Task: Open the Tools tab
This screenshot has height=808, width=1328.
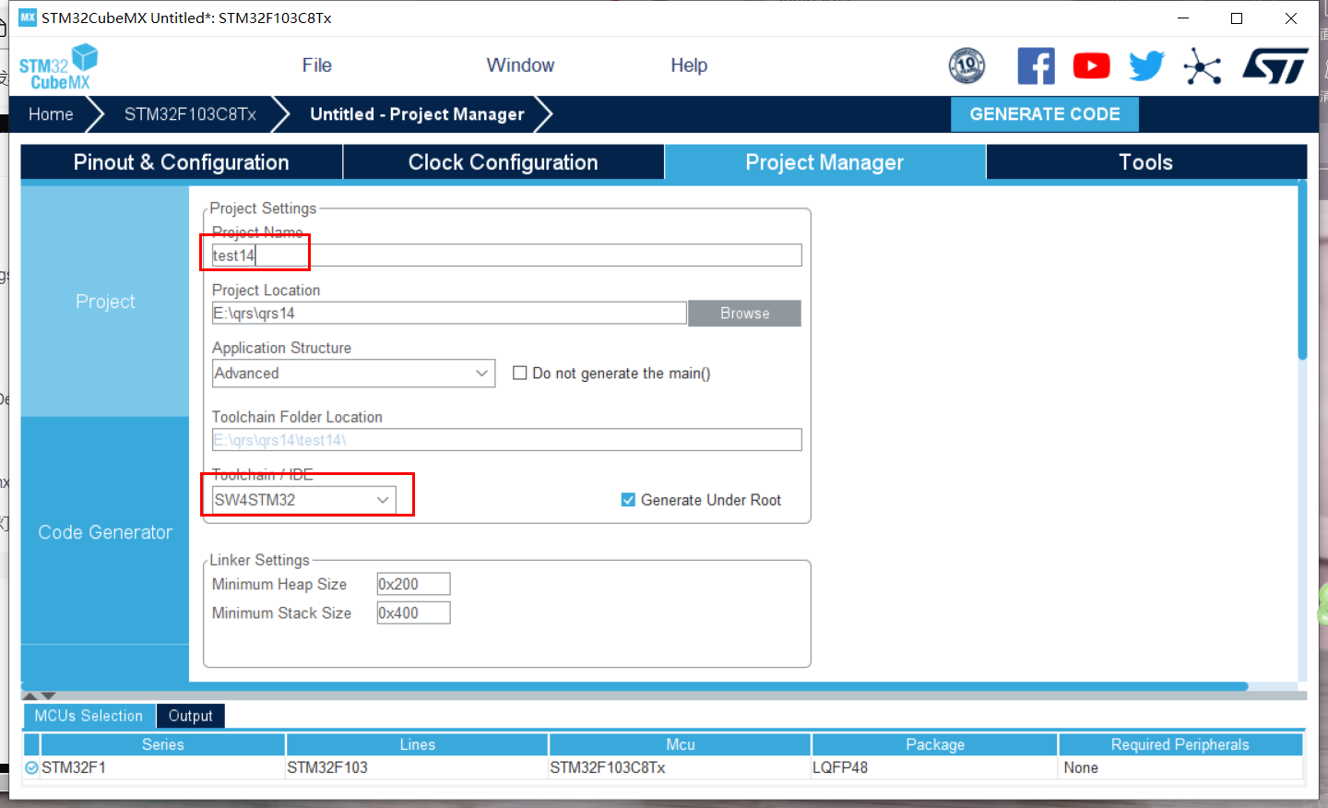Action: click(x=1145, y=162)
